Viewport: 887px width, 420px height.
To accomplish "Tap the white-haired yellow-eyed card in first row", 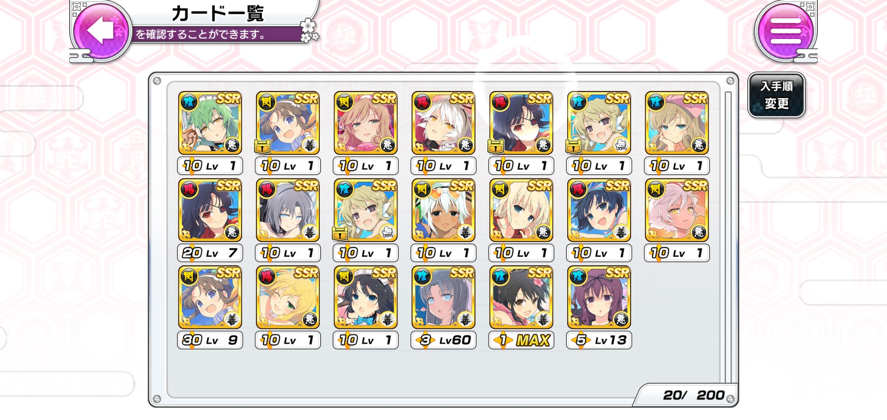I will click(443, 123).
